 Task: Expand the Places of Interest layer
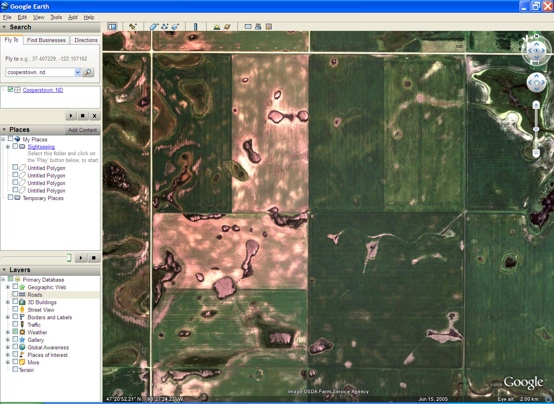click(8, 355)
